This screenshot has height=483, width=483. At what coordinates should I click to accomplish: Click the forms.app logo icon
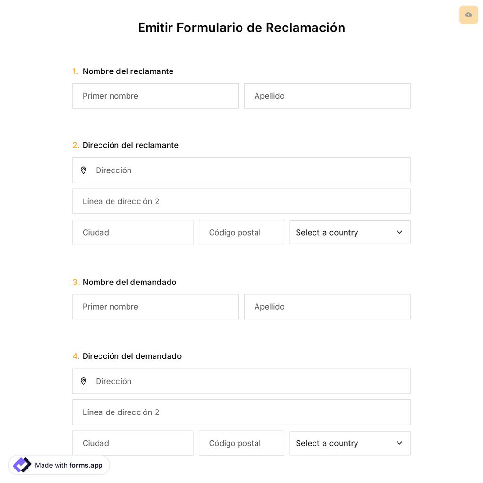[21, 465]
